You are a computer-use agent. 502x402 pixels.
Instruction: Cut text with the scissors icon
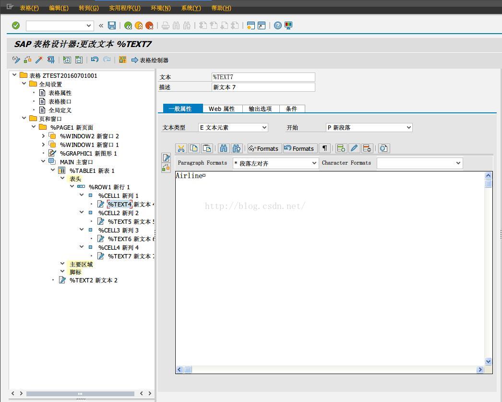pos(181,148)
